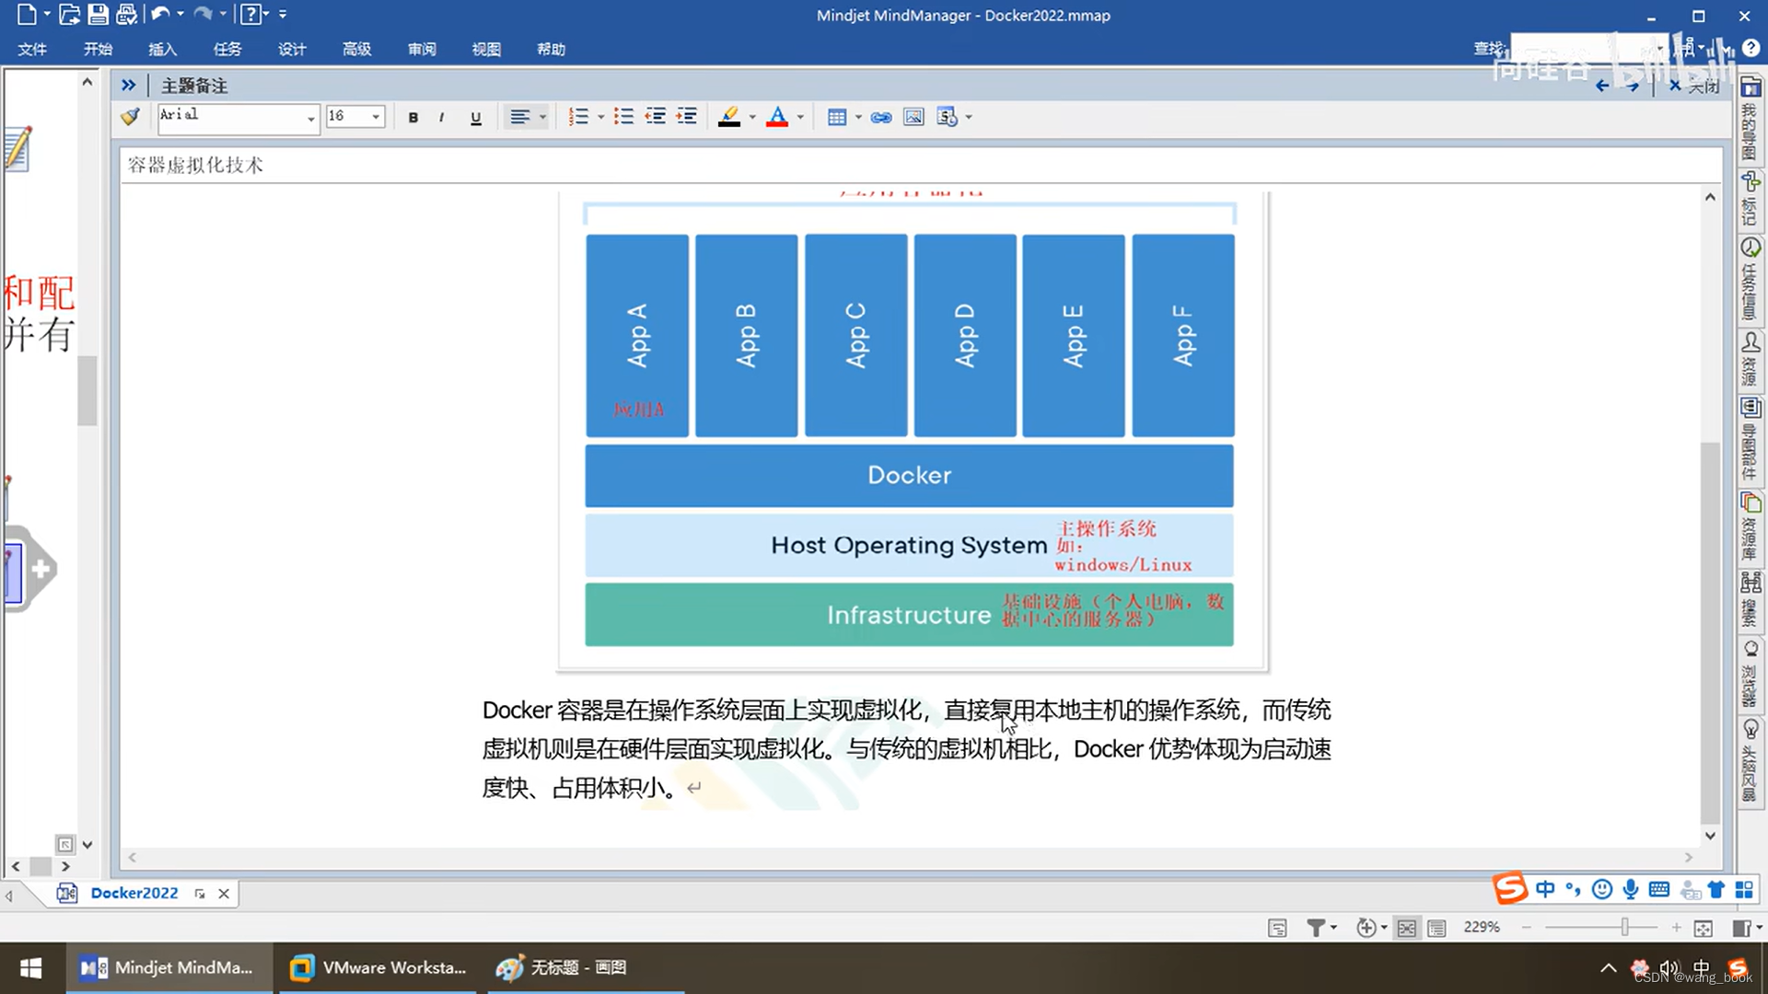The image size is (1768, 994).
Task: Click the zoom in plus button
Action: 1676,928
